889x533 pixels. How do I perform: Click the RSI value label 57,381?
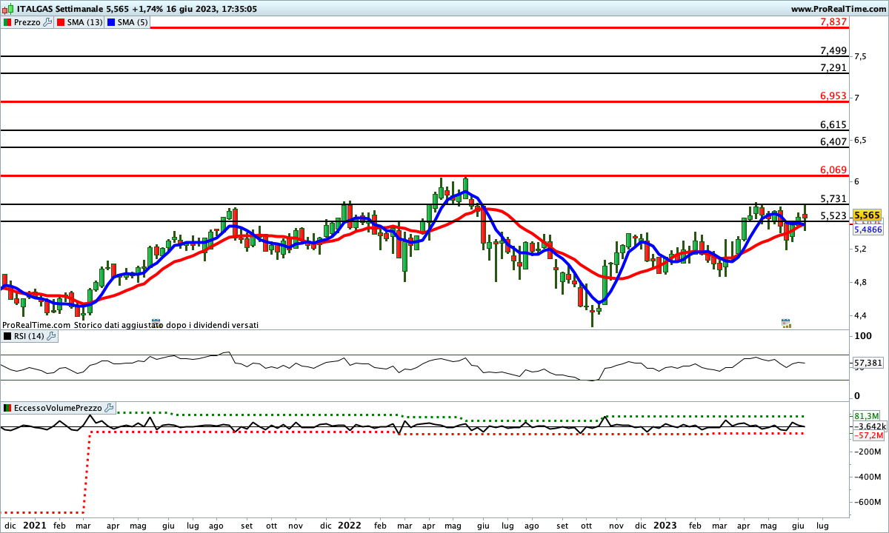(x=868, y=363)
